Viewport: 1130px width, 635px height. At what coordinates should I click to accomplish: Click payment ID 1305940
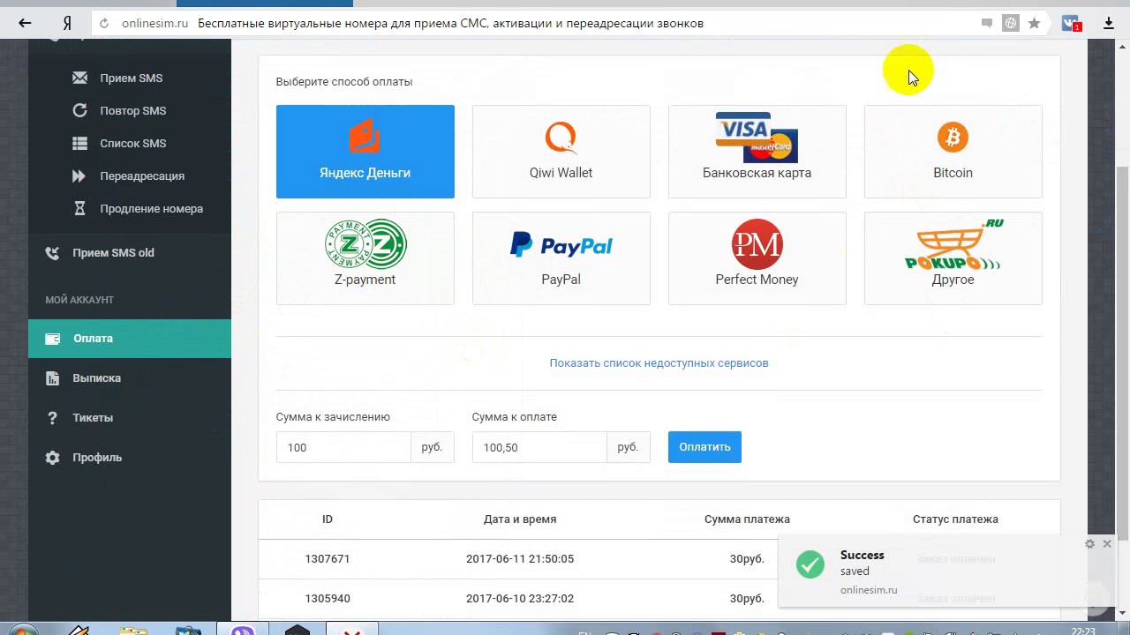tap(328, 598)
